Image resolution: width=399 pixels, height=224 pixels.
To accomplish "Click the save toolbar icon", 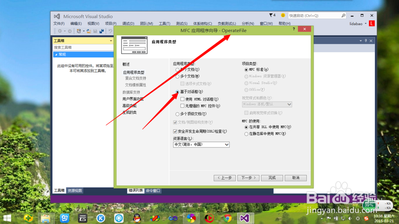I will pos(95,31).
